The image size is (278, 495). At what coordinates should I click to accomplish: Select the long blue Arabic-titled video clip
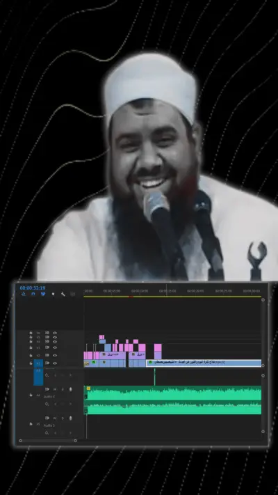click(x=204, y=363)
